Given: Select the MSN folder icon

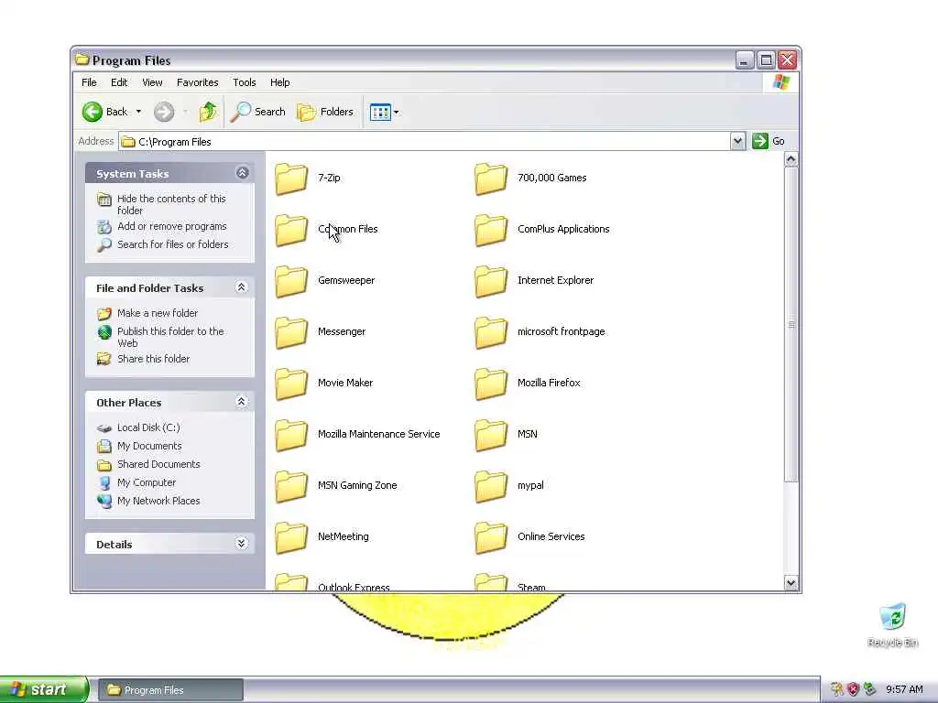Looking at the screenshot, I should pyautogui.click(x=491, y=435).
